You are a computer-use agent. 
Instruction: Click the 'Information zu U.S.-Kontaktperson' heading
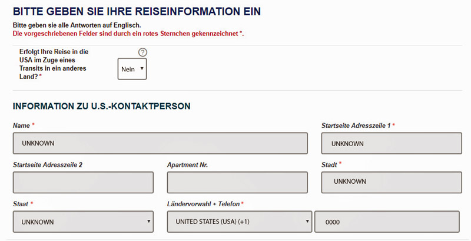point(101,106)
